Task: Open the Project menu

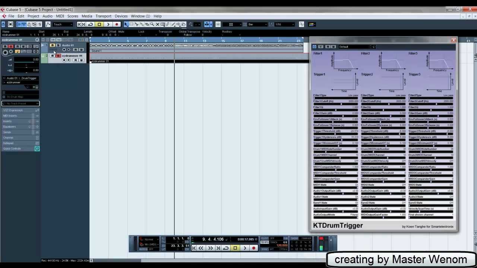Action: click(x=33, y=16)
